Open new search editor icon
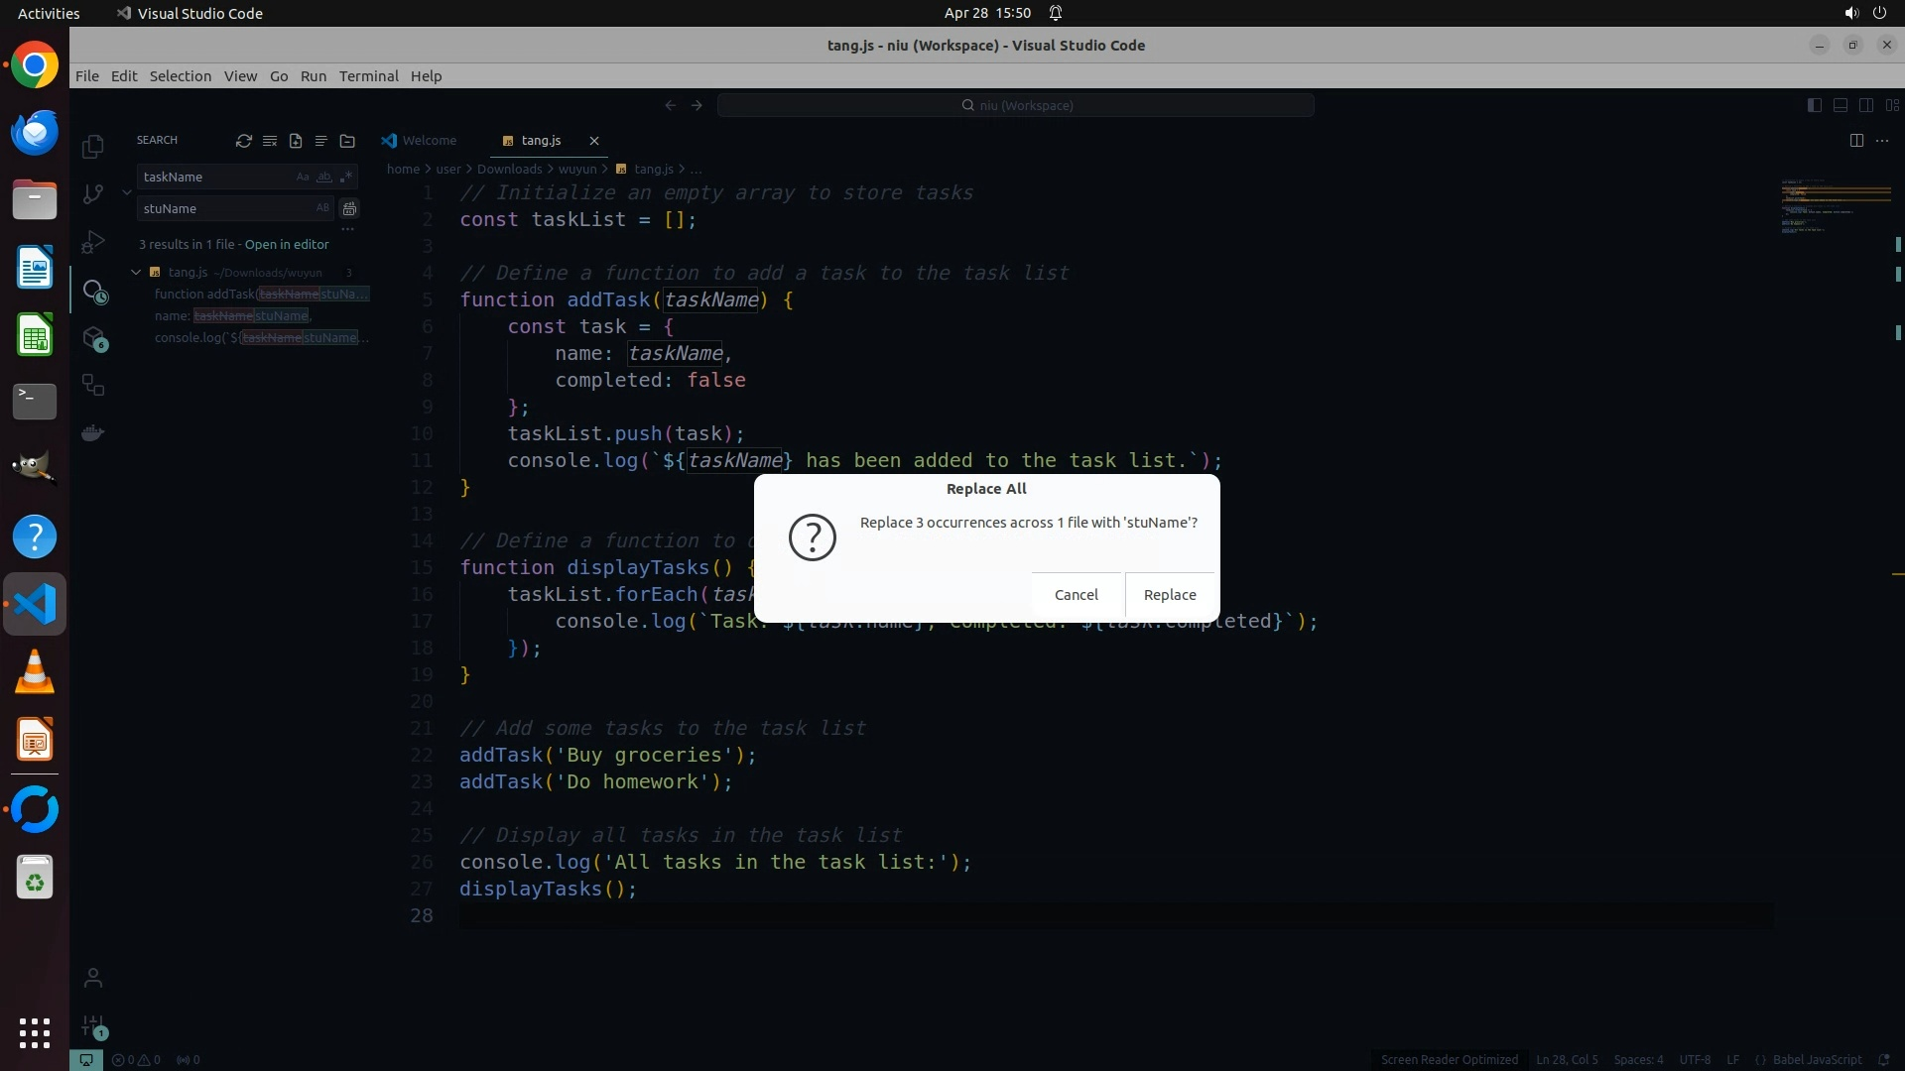The height and width of the screenshot is (1071, 1905). [x=296, y=141]
